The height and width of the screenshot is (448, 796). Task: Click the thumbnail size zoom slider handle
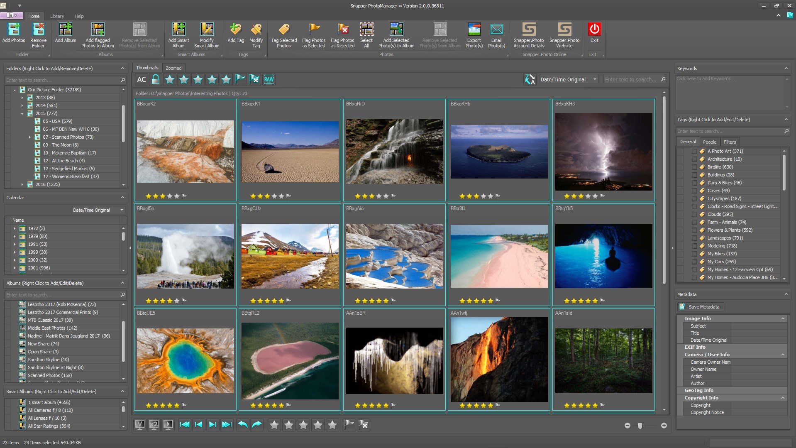click(x=640, y=426)
